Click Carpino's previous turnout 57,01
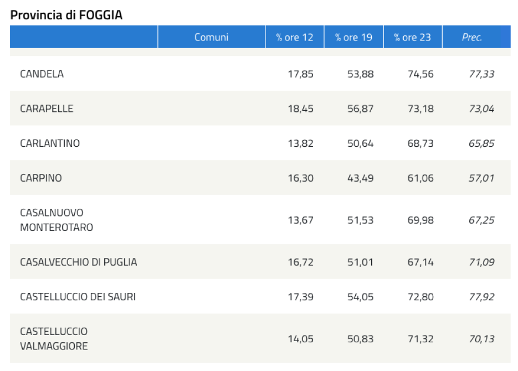Viewport: 518px width, 371px height. (x=481, y=178)
